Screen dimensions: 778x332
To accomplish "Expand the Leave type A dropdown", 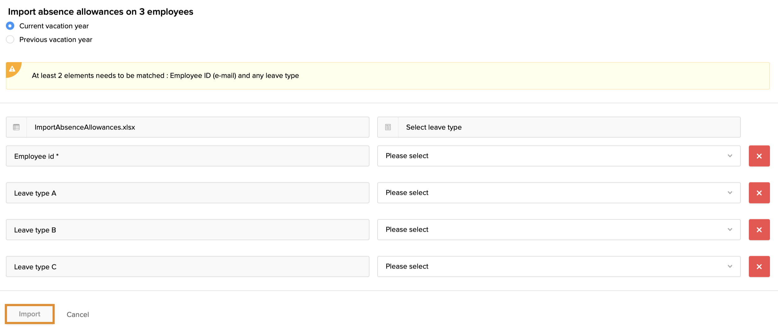I will (558, 193).
